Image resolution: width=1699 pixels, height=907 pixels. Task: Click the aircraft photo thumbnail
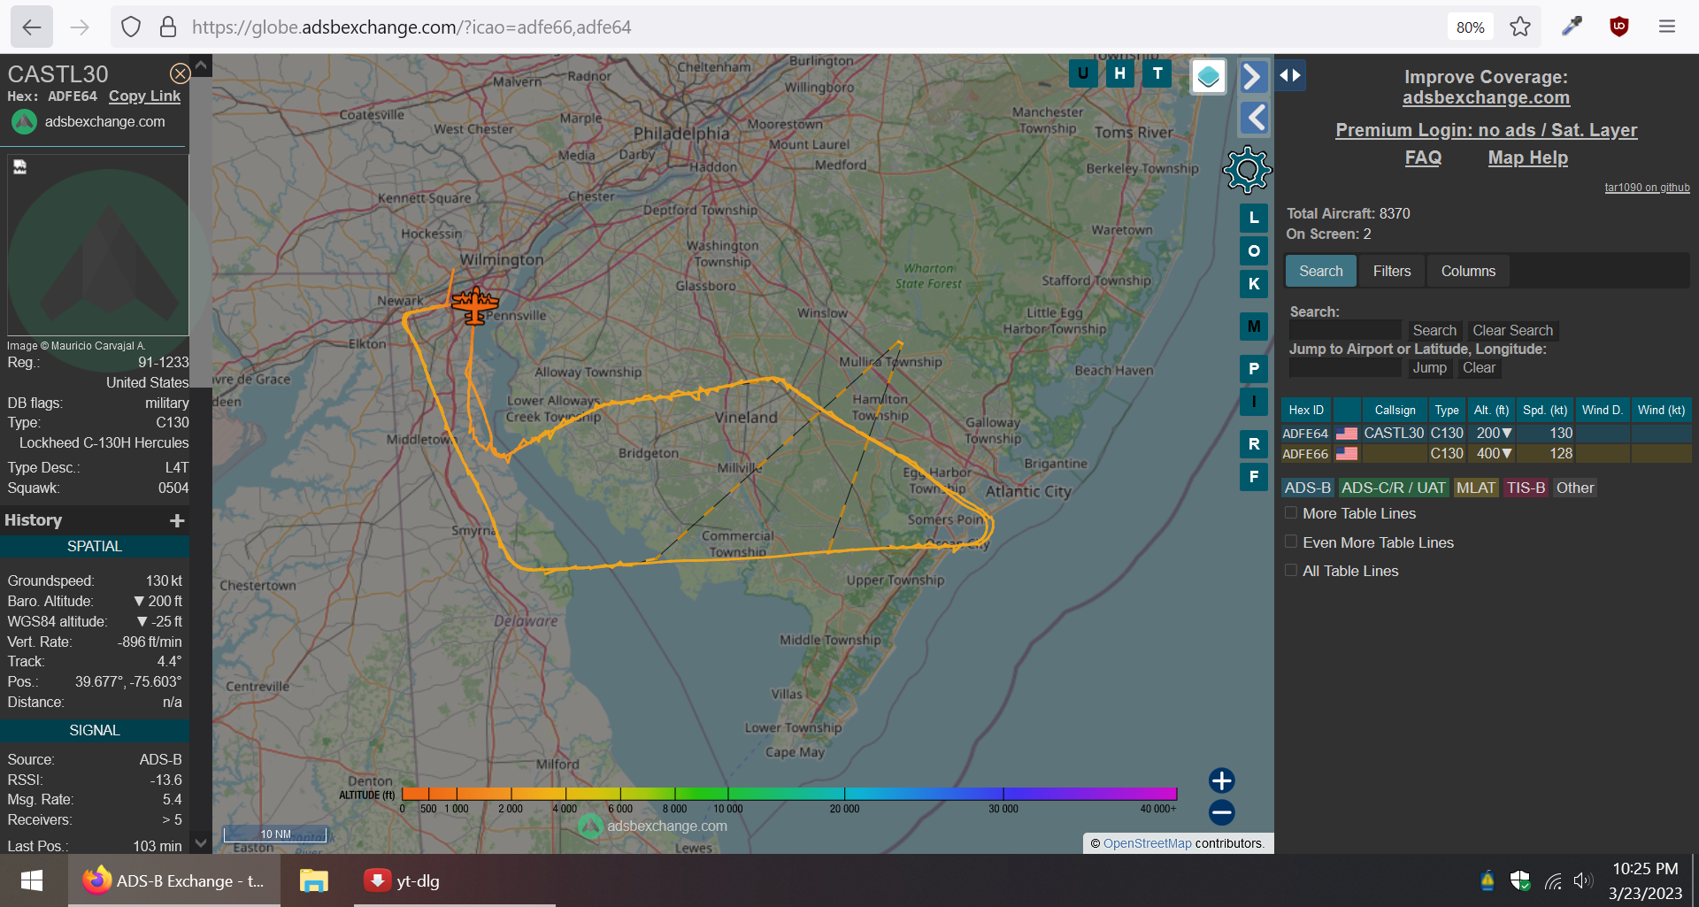(x=98, y=245)
